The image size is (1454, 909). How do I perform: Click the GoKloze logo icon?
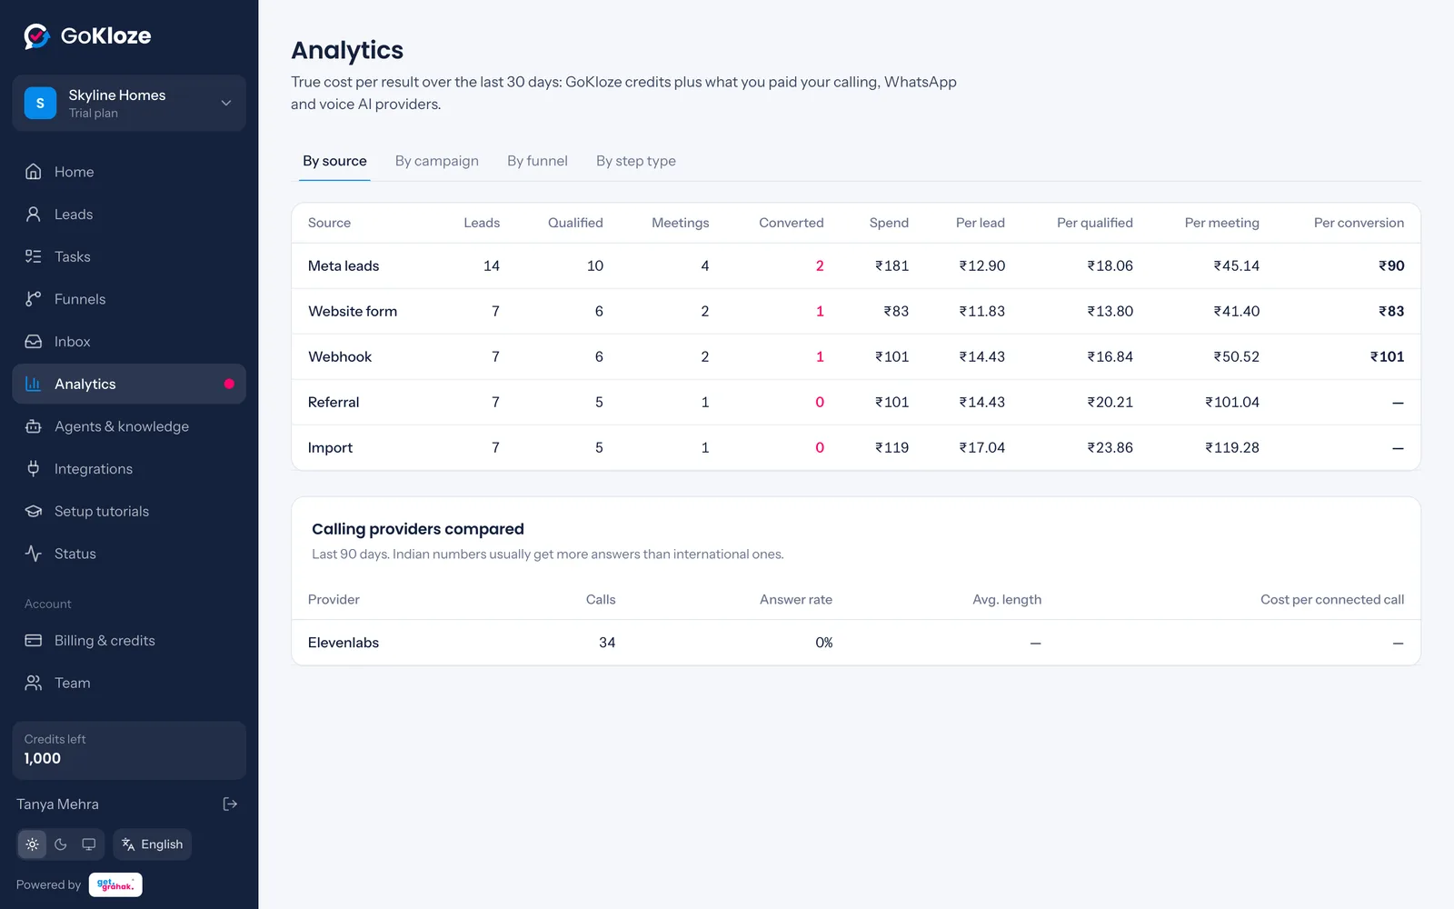(36, 36)
